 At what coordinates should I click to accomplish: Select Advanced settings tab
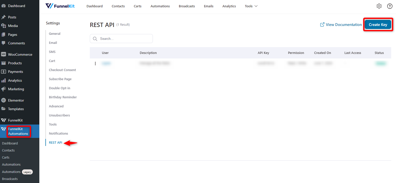click(x=56, y=106)
